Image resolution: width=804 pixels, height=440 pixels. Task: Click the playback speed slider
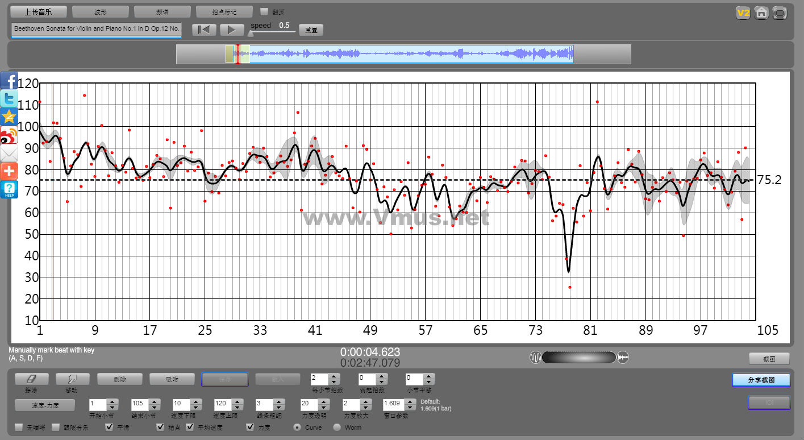(273, 31)
